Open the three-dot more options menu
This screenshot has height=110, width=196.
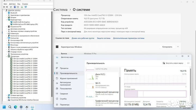click(x=188, y=63)
